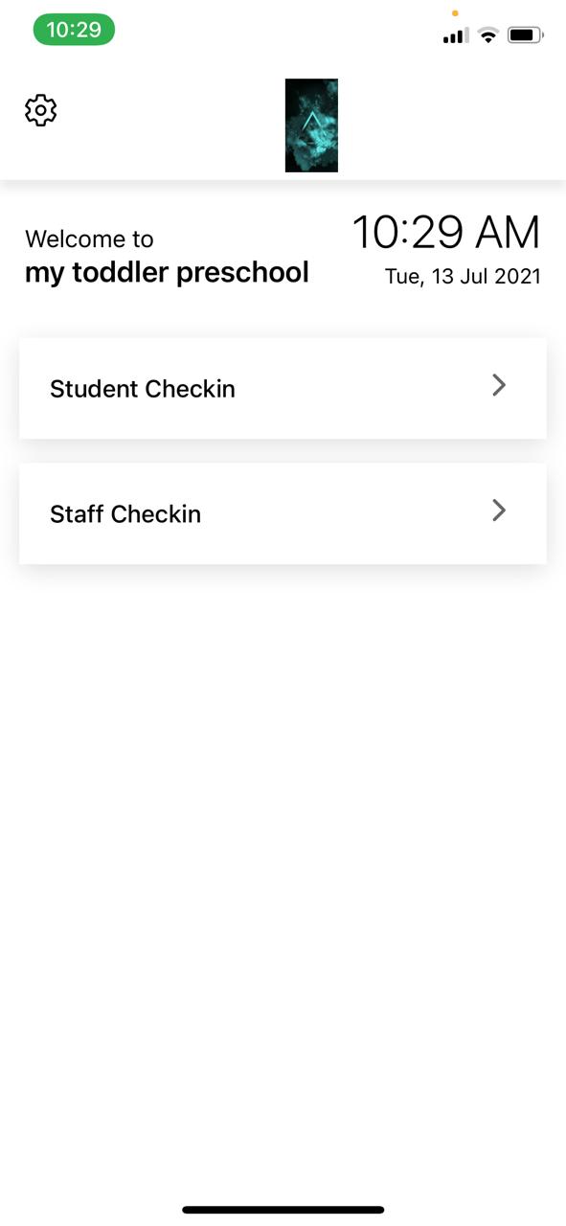The height and width of the screenshot is (1226, 566).
Task: Tap the empty area below Staff Checkin
Action: coord(283,862)
